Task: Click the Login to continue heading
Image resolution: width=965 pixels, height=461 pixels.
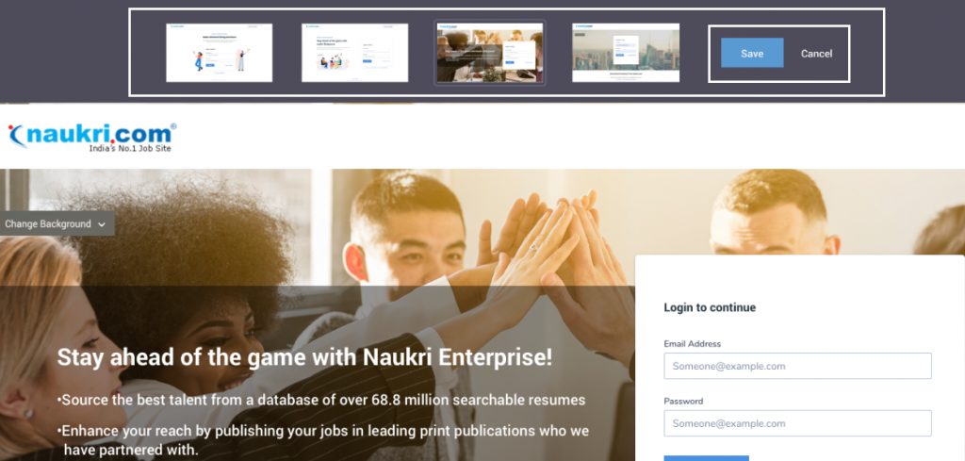Action: click(709, 307)
